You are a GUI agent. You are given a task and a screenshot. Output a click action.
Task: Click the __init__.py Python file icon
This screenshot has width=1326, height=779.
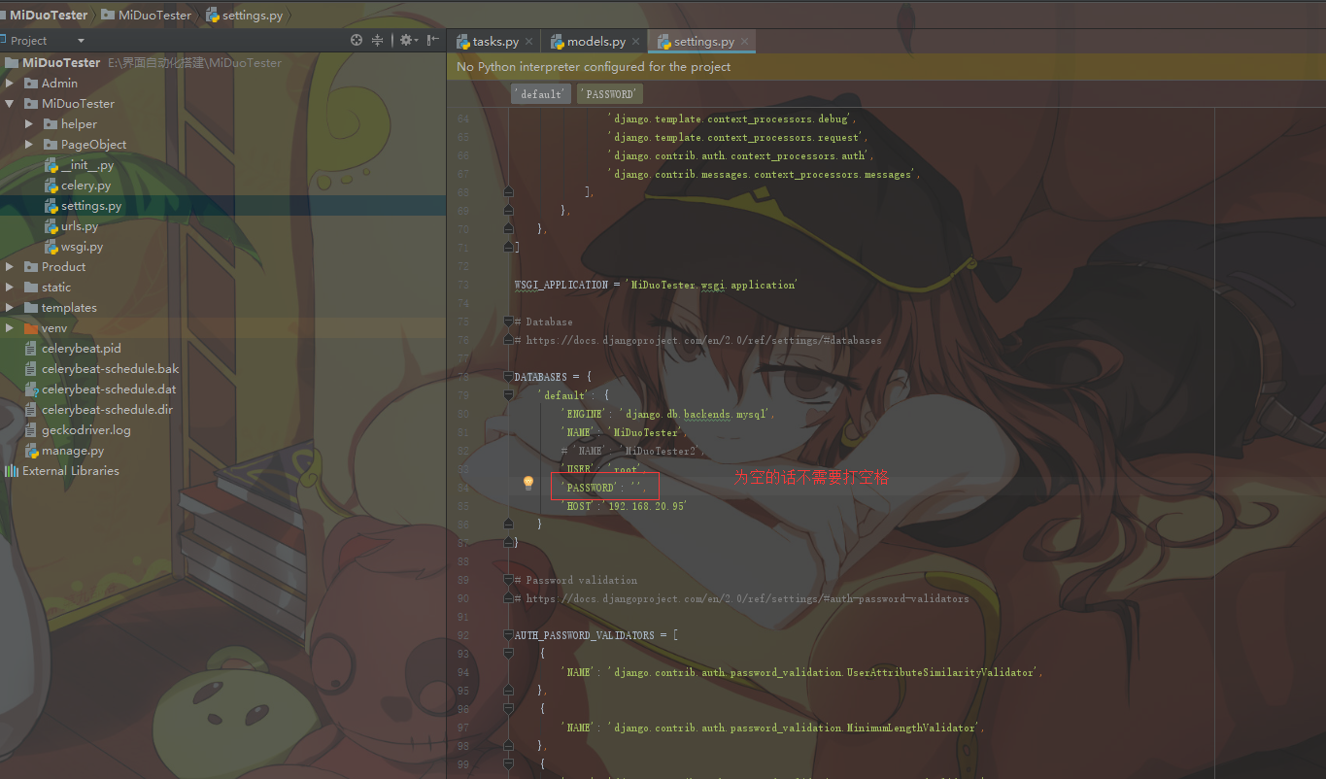[51, 165]
